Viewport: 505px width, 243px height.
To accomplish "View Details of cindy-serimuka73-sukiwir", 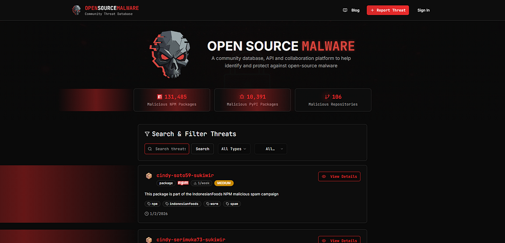I will [339, 240].
